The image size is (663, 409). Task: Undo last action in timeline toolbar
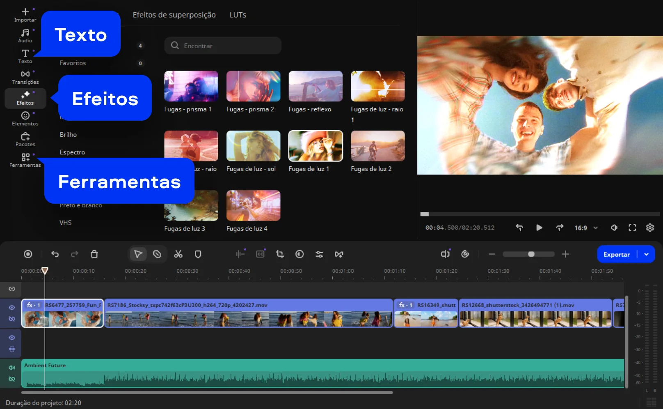(x=55, y=254)
